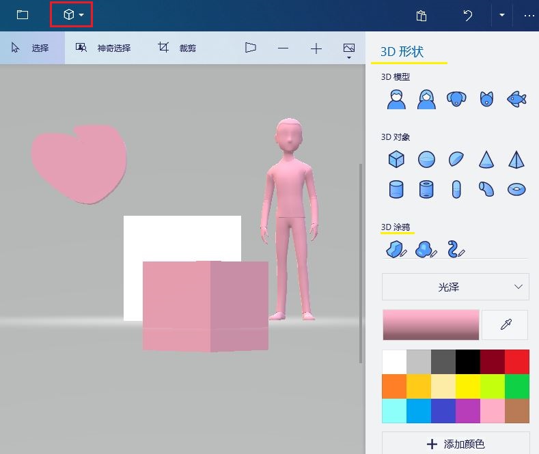Zoom in with the plus button
Viewport: 539px width, 454px height.
coord(316,48)
